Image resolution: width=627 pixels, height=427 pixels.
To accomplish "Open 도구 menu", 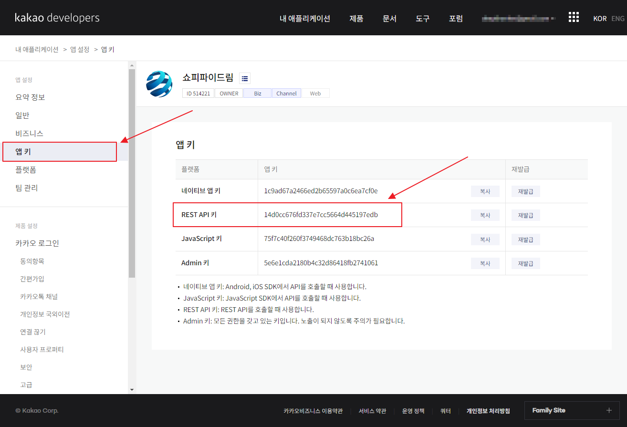I will tap(423, 19).
